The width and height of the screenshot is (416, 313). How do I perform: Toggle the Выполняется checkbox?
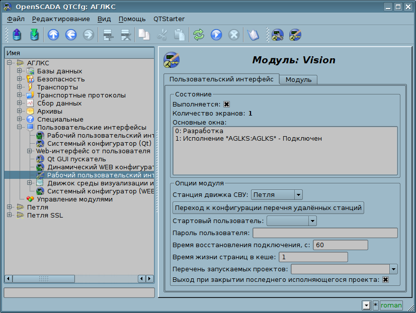[x=226, y=105]
